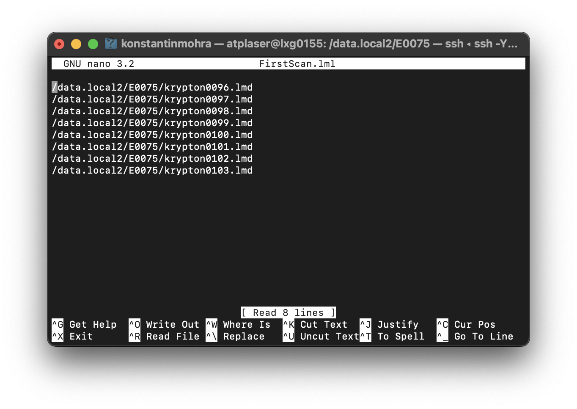Click the ^J Justify shortcut
Screen dimensions: 577x409
pyautogui.click(x=389, y=324)
